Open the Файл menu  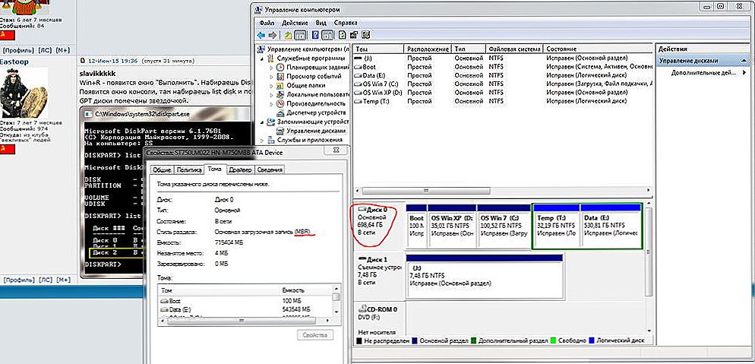click(x=267, y=23)
